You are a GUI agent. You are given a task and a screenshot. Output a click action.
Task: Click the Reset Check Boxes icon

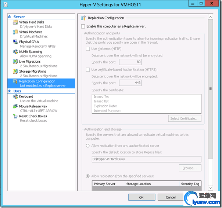tap(15, 116)
